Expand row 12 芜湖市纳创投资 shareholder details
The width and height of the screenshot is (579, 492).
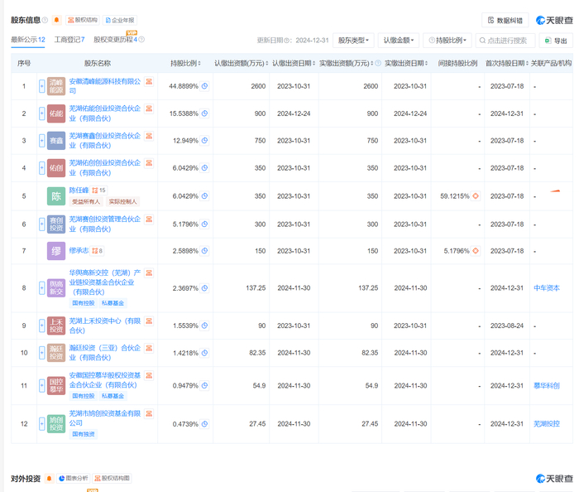tap(41, 423)
